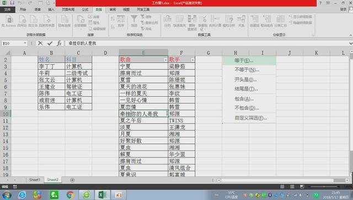Click the Consolidate (合并计算) icon

[215, 21]
